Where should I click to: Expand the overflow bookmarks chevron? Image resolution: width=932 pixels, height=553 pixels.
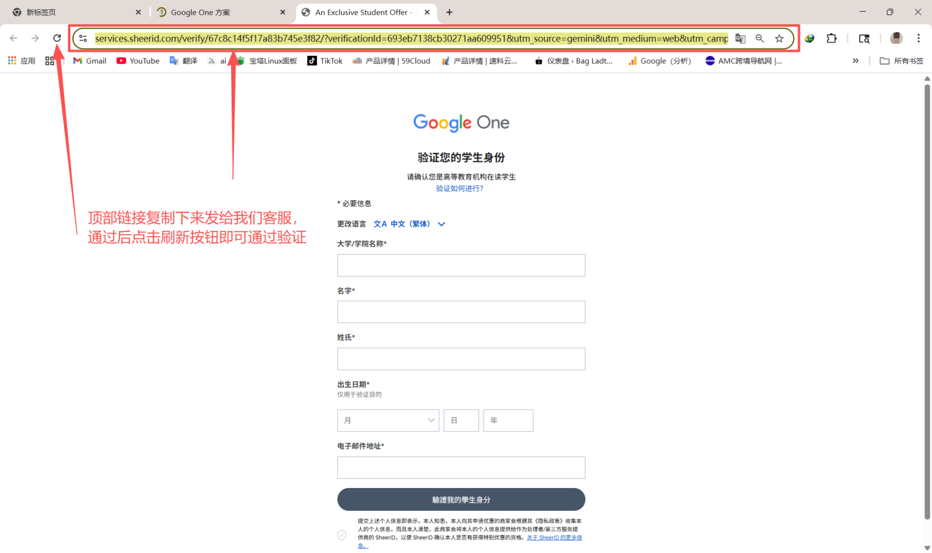[856, 60]
